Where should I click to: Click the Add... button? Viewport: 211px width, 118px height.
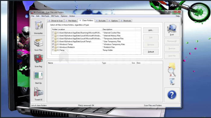tap(151, 30)
